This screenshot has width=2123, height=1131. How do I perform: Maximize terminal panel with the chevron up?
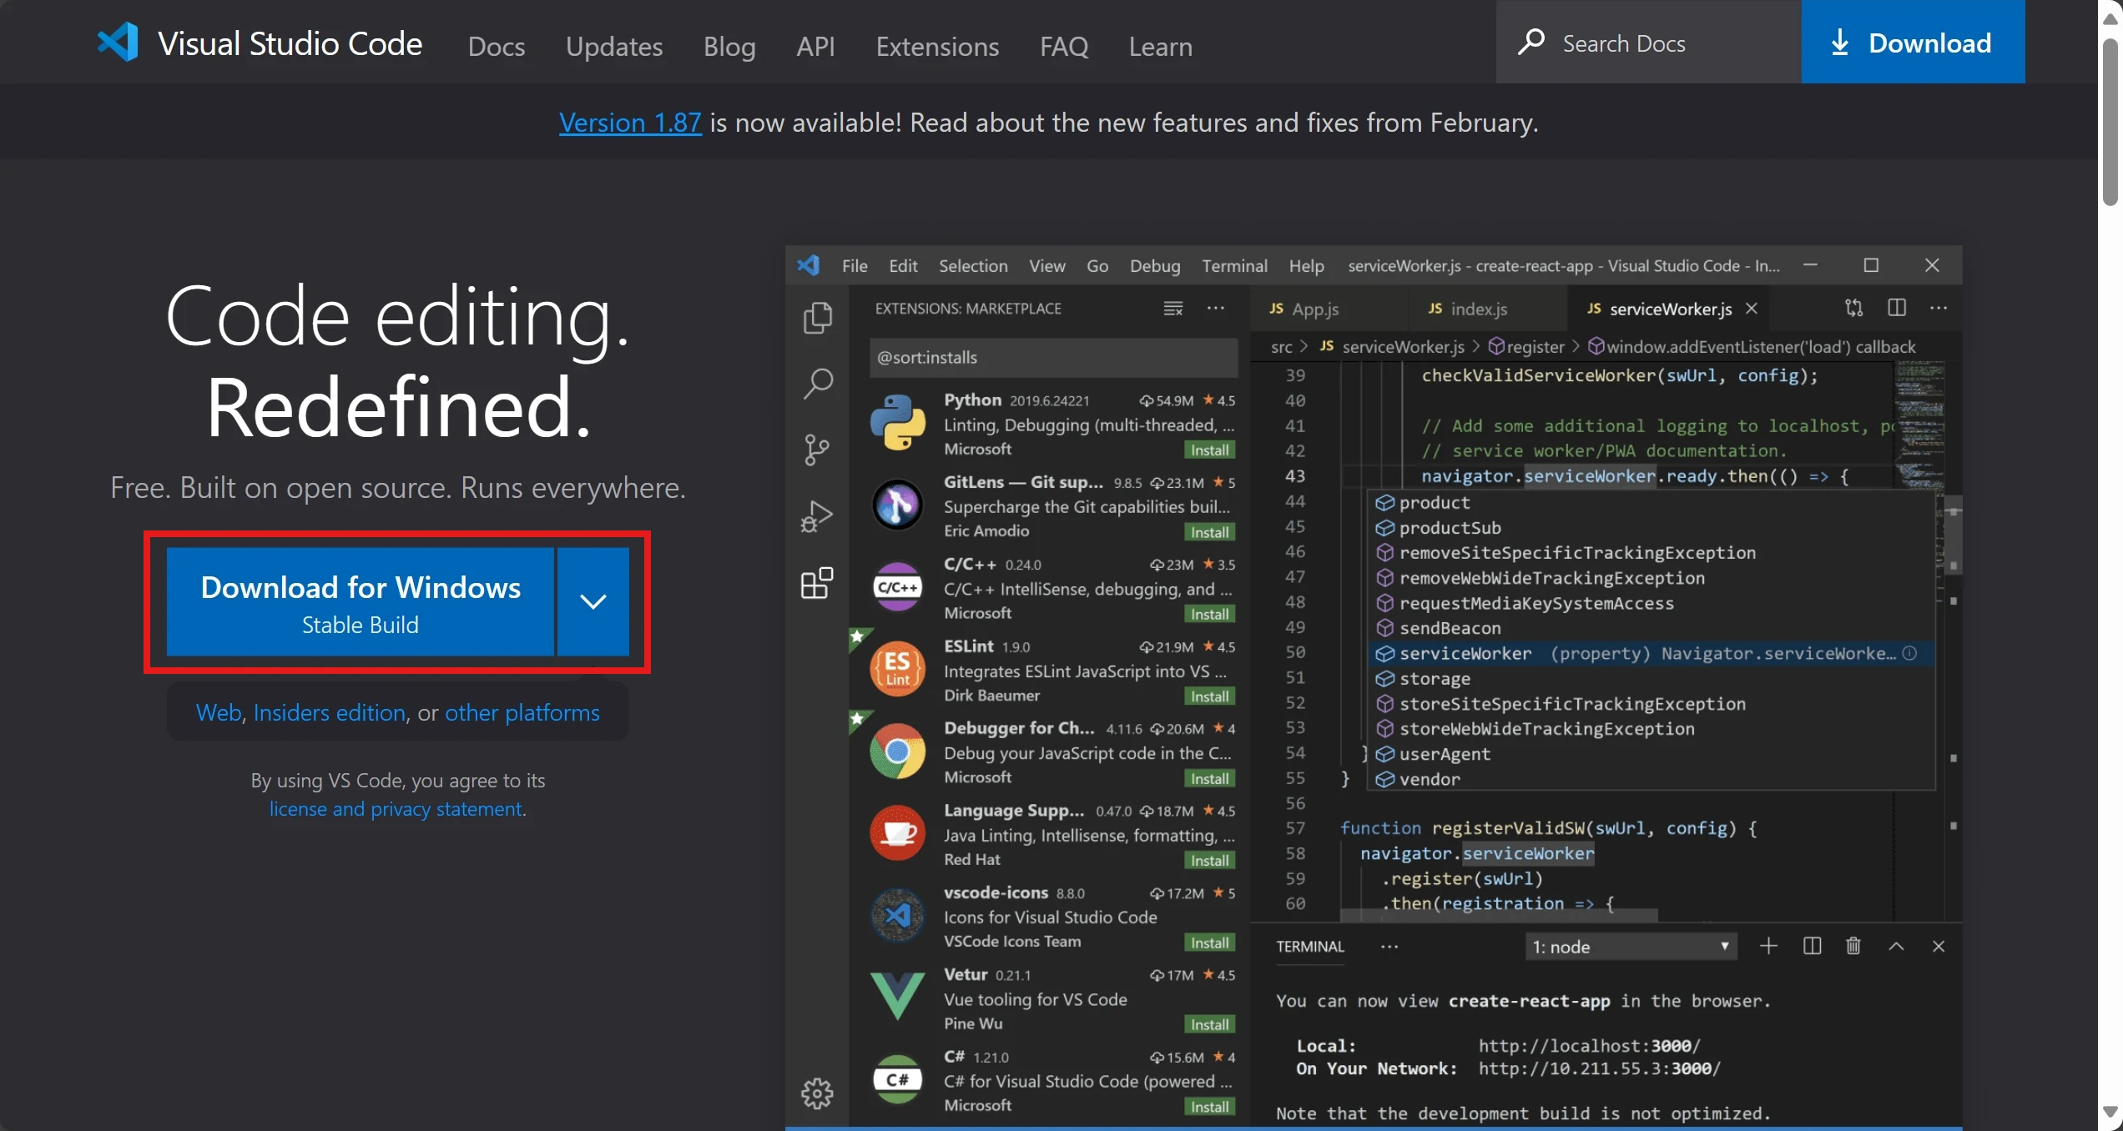(1896, 946)
